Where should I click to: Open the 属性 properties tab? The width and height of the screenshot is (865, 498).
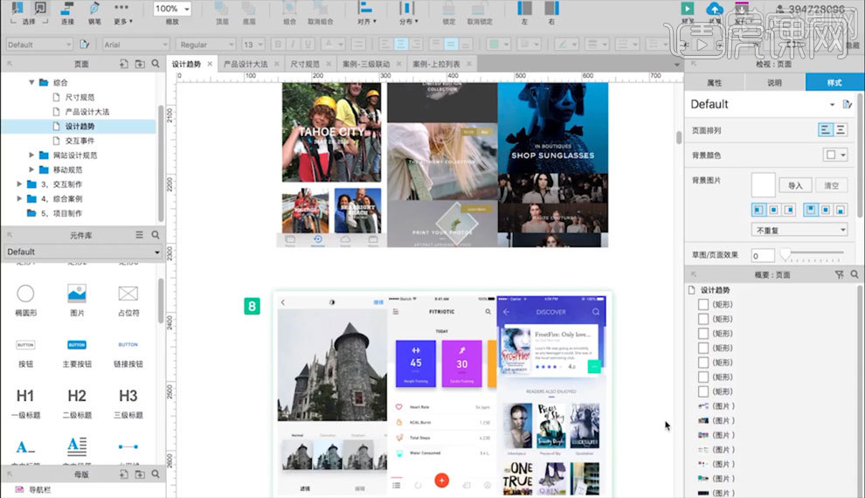pos(715,82)
